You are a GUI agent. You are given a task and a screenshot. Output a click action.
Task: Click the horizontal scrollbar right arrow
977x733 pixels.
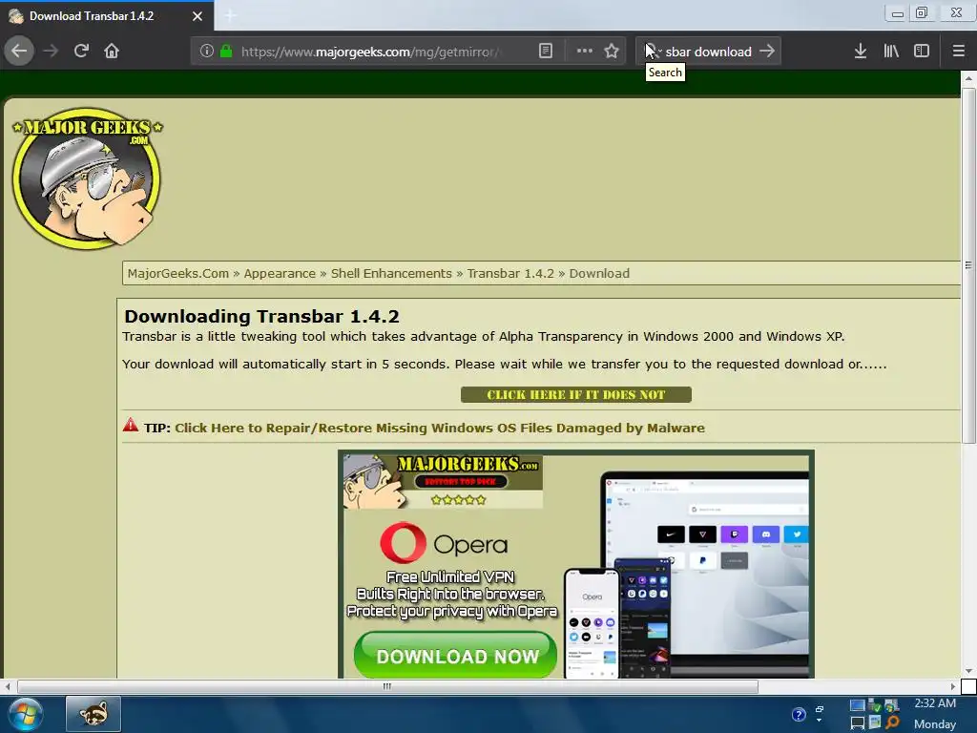click(x=952, y=686)
